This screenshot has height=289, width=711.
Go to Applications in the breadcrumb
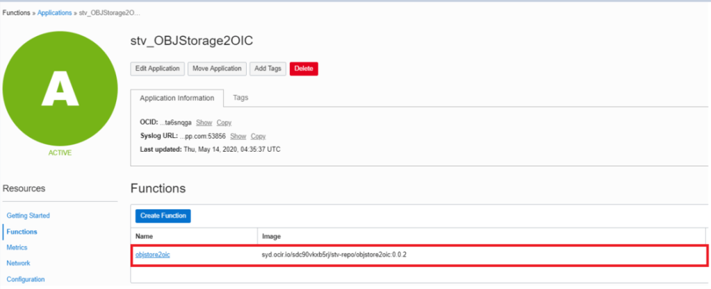(x=56, y=13)
